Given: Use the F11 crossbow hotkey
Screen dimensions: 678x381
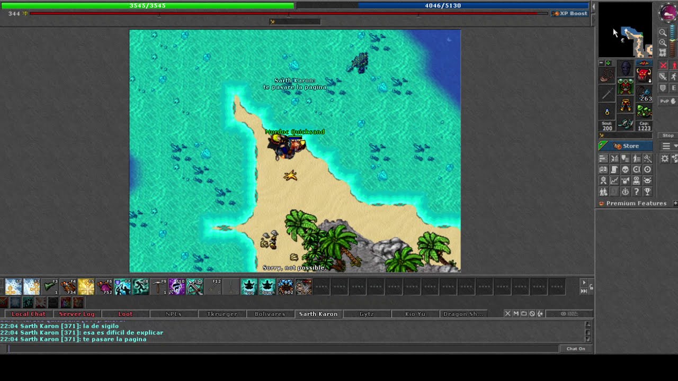Looking at the screenshot, I should point(194,286).
